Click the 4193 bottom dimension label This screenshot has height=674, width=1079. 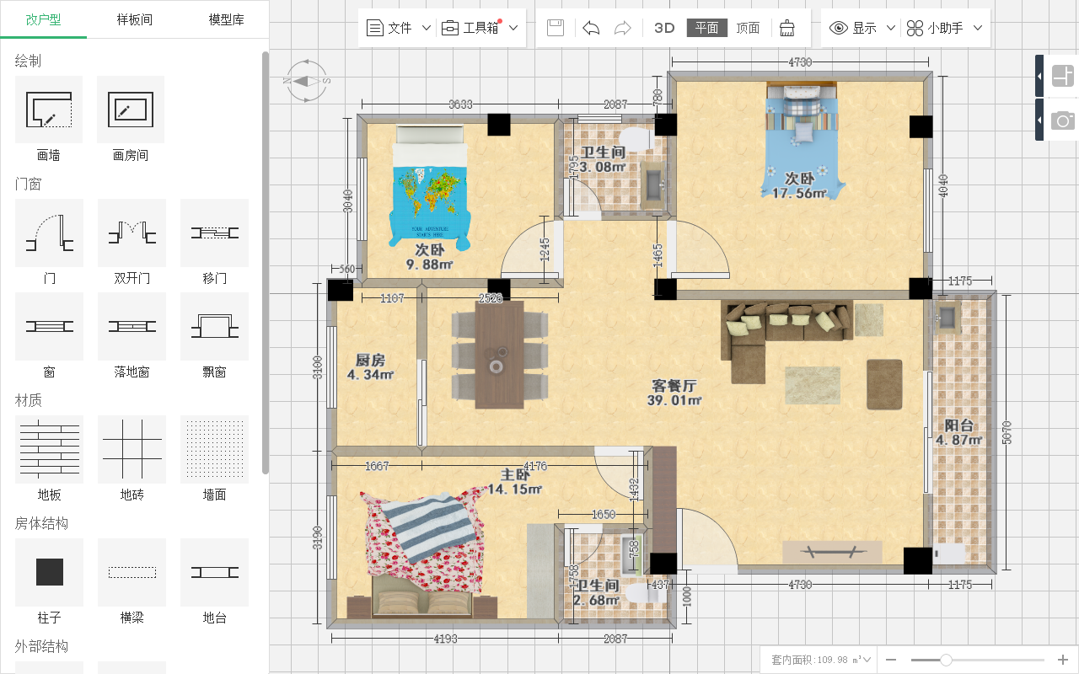click(445, 639)
